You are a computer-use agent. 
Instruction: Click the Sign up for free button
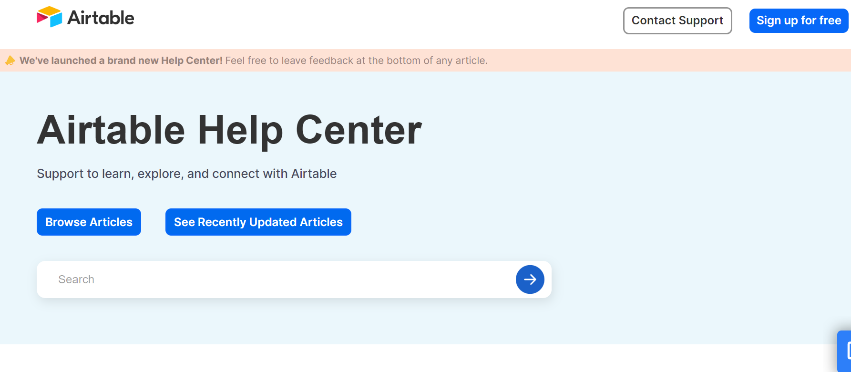799,21
